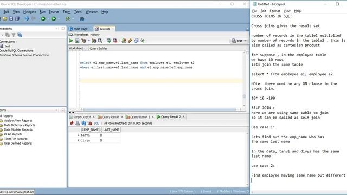
Task: Click the SQL link in Query Result toolbar
Action: click(97, 123)
